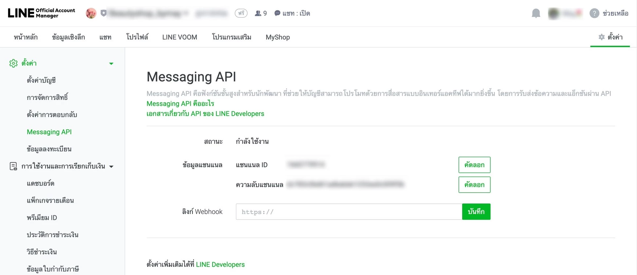
Task: Select ตั้งค่าการตอบกลับ in sidebar
Action: [x=52, y=115]
